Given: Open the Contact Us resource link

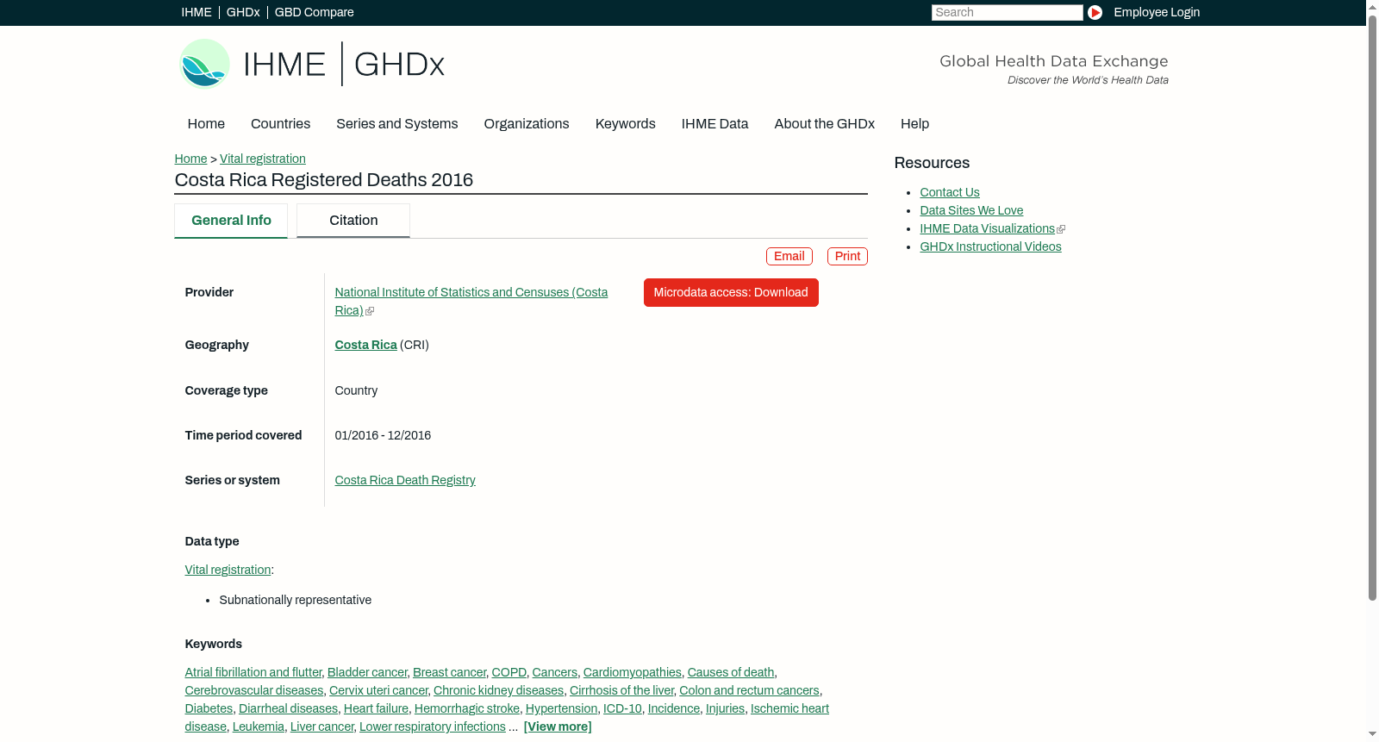Looking at the screenshot, I should [950, 192].
